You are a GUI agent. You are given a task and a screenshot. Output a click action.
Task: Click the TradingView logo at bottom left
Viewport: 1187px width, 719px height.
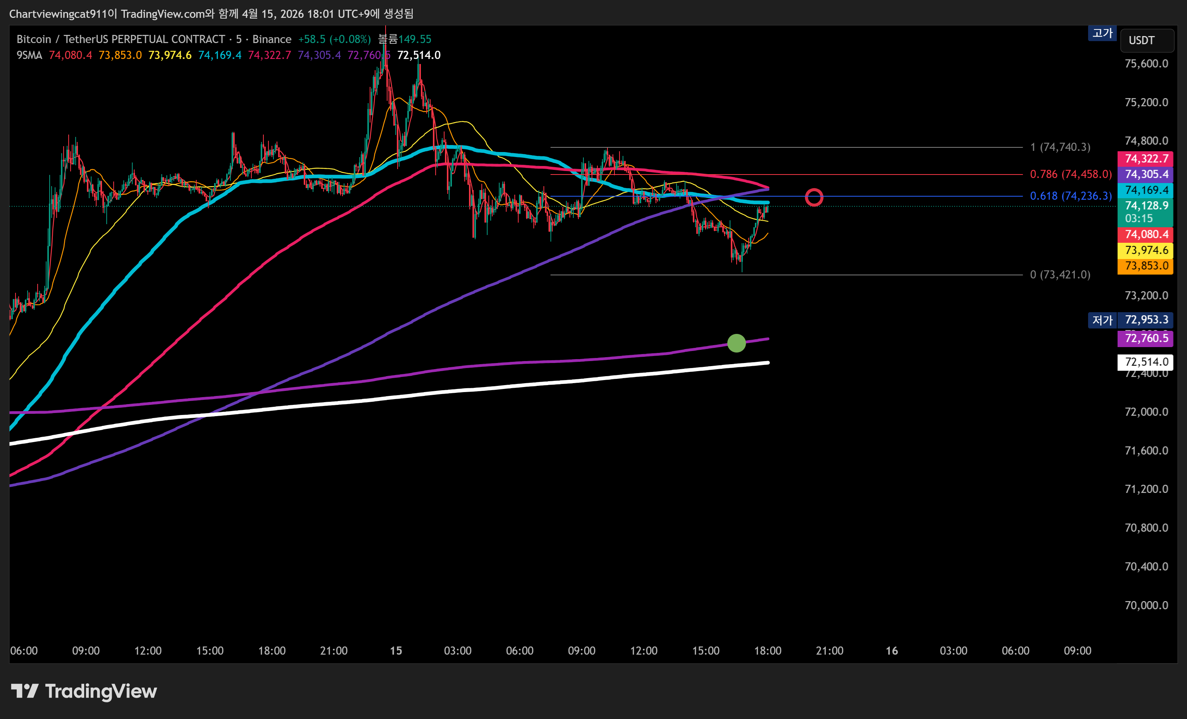tap(84, 691)
